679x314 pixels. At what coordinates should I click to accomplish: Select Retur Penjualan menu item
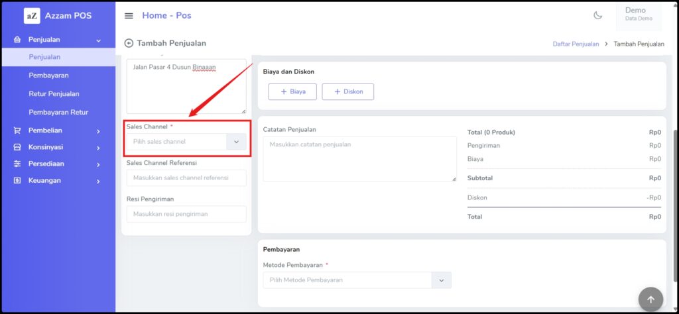click(x=54, y=94)
